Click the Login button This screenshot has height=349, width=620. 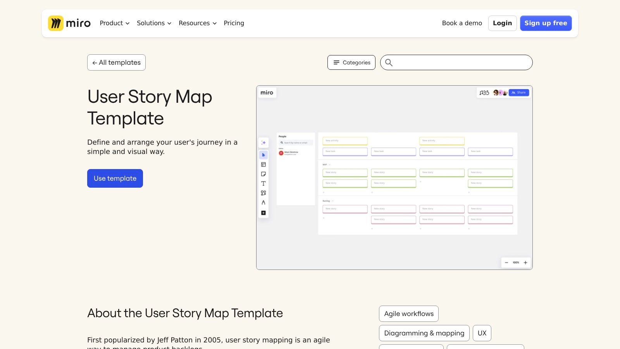click(x=502, y=23)
